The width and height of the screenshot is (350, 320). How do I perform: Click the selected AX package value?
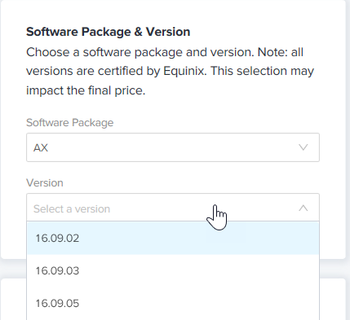pos(41,148)
